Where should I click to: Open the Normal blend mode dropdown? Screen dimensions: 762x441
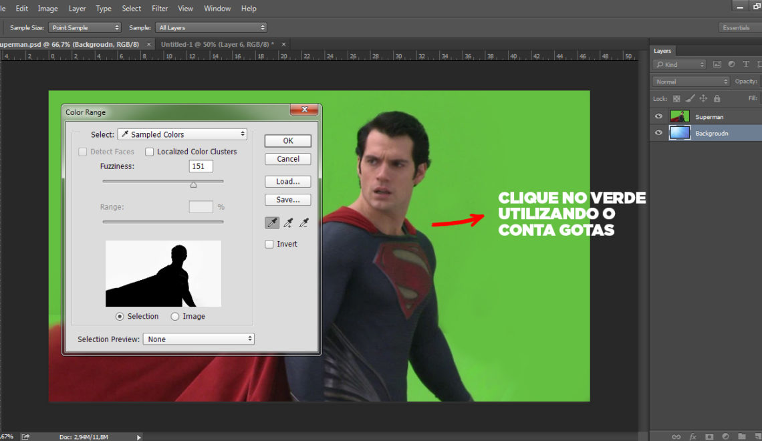pyautogui.click(x=690, y=82)
